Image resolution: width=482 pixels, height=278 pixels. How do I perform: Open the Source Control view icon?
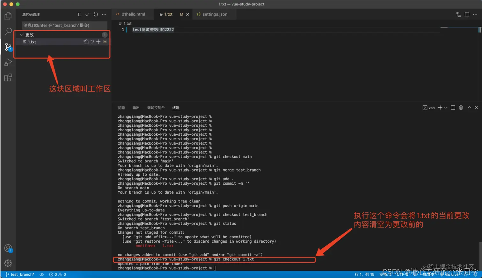tap(8, 47)
